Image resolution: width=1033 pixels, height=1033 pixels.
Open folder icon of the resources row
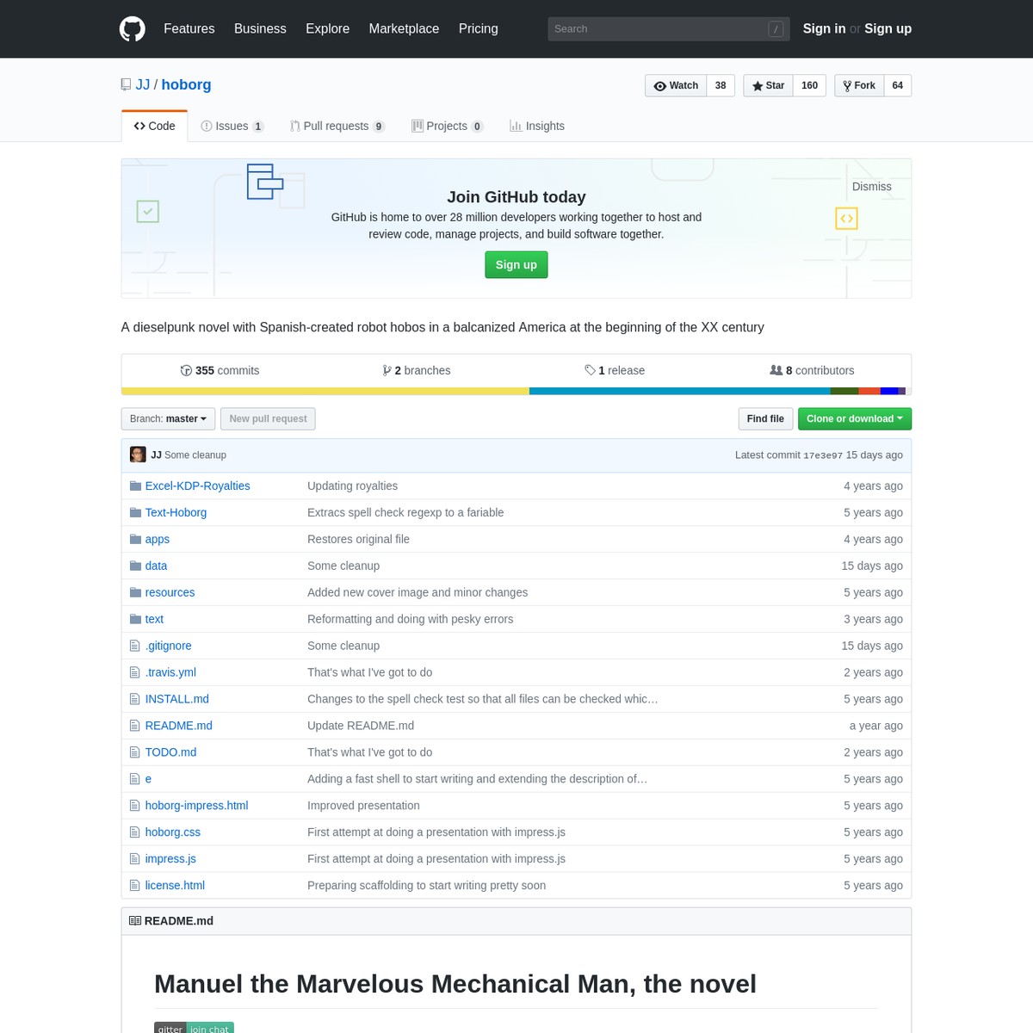pos(135,593)
